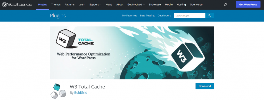This screenshot has height=101, width=264.
Task: Submit plugin search with magnifier button
Action: (210, 16)
